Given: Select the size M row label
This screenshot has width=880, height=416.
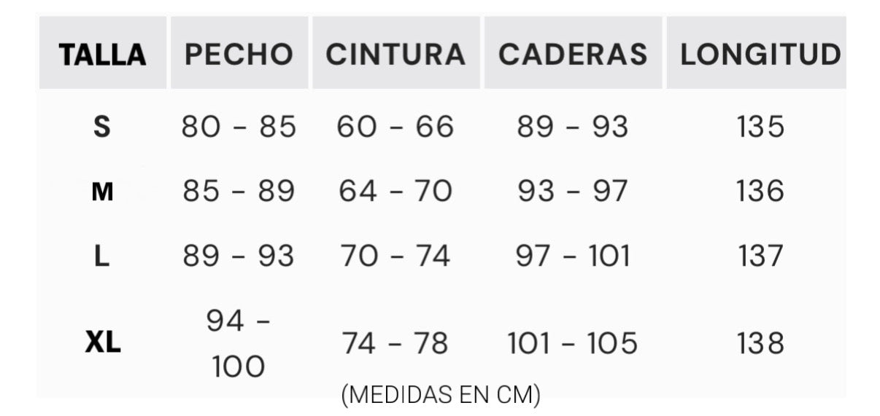Looking at the screenshot, I should (x=103, y=192).
